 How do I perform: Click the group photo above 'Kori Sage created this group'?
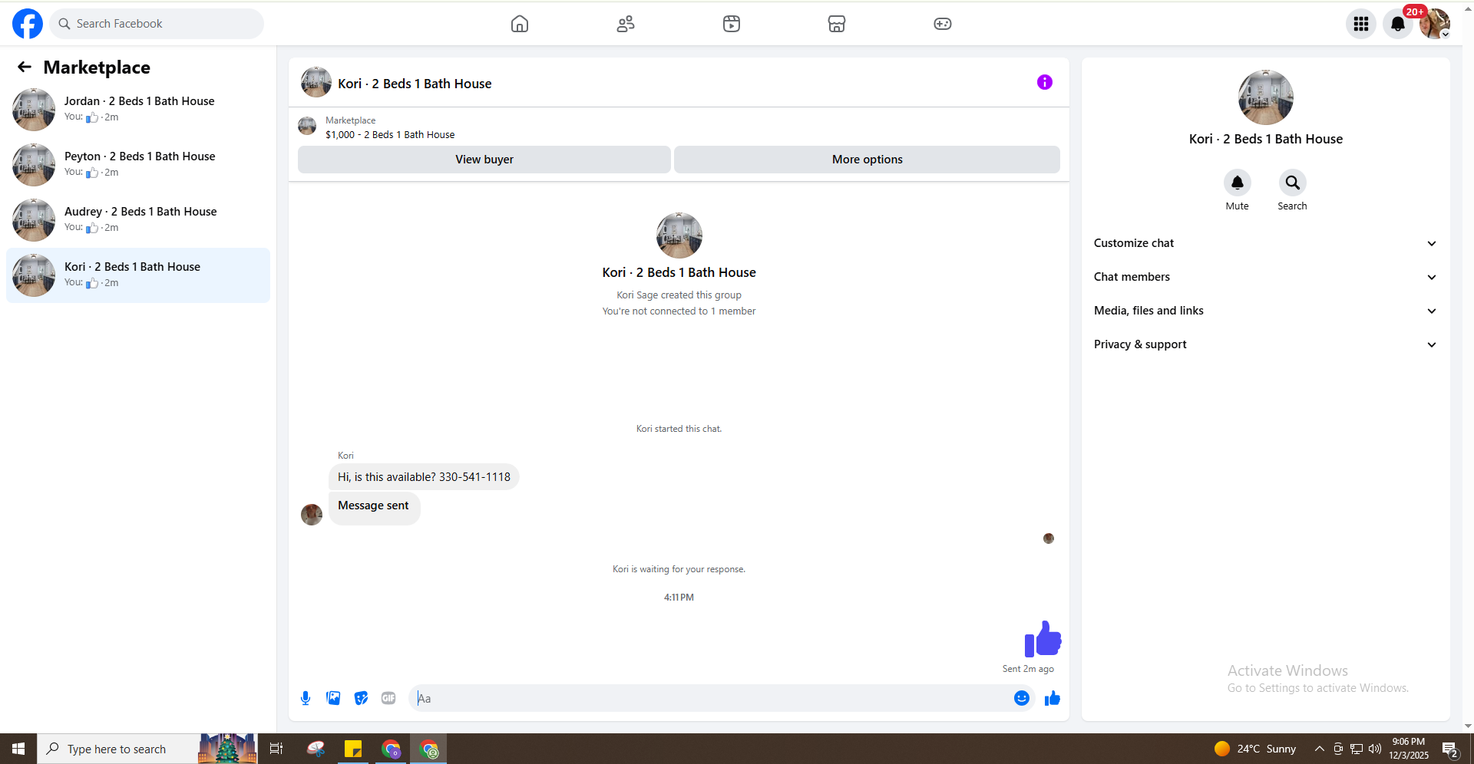[x=679, y=235]
